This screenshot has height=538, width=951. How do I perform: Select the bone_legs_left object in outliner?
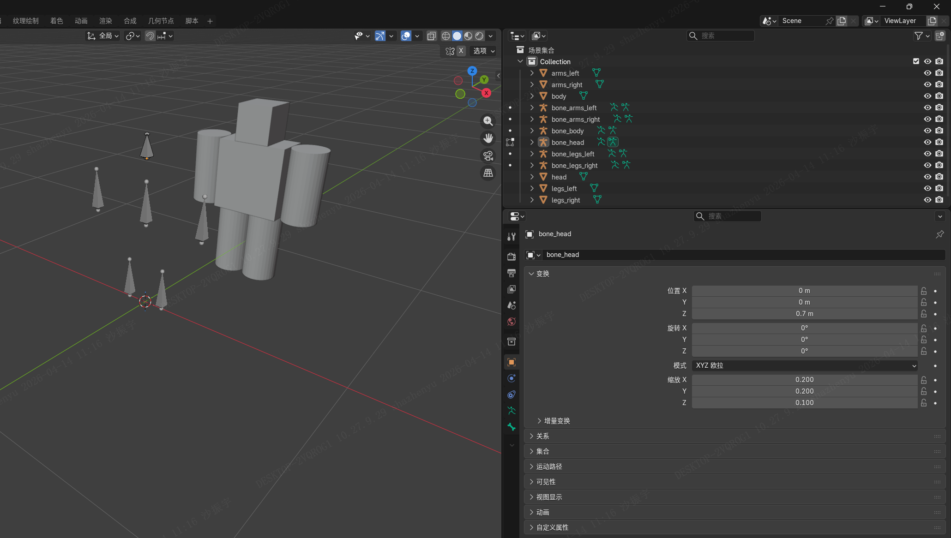pyautogui.click(x=572, y=154)
